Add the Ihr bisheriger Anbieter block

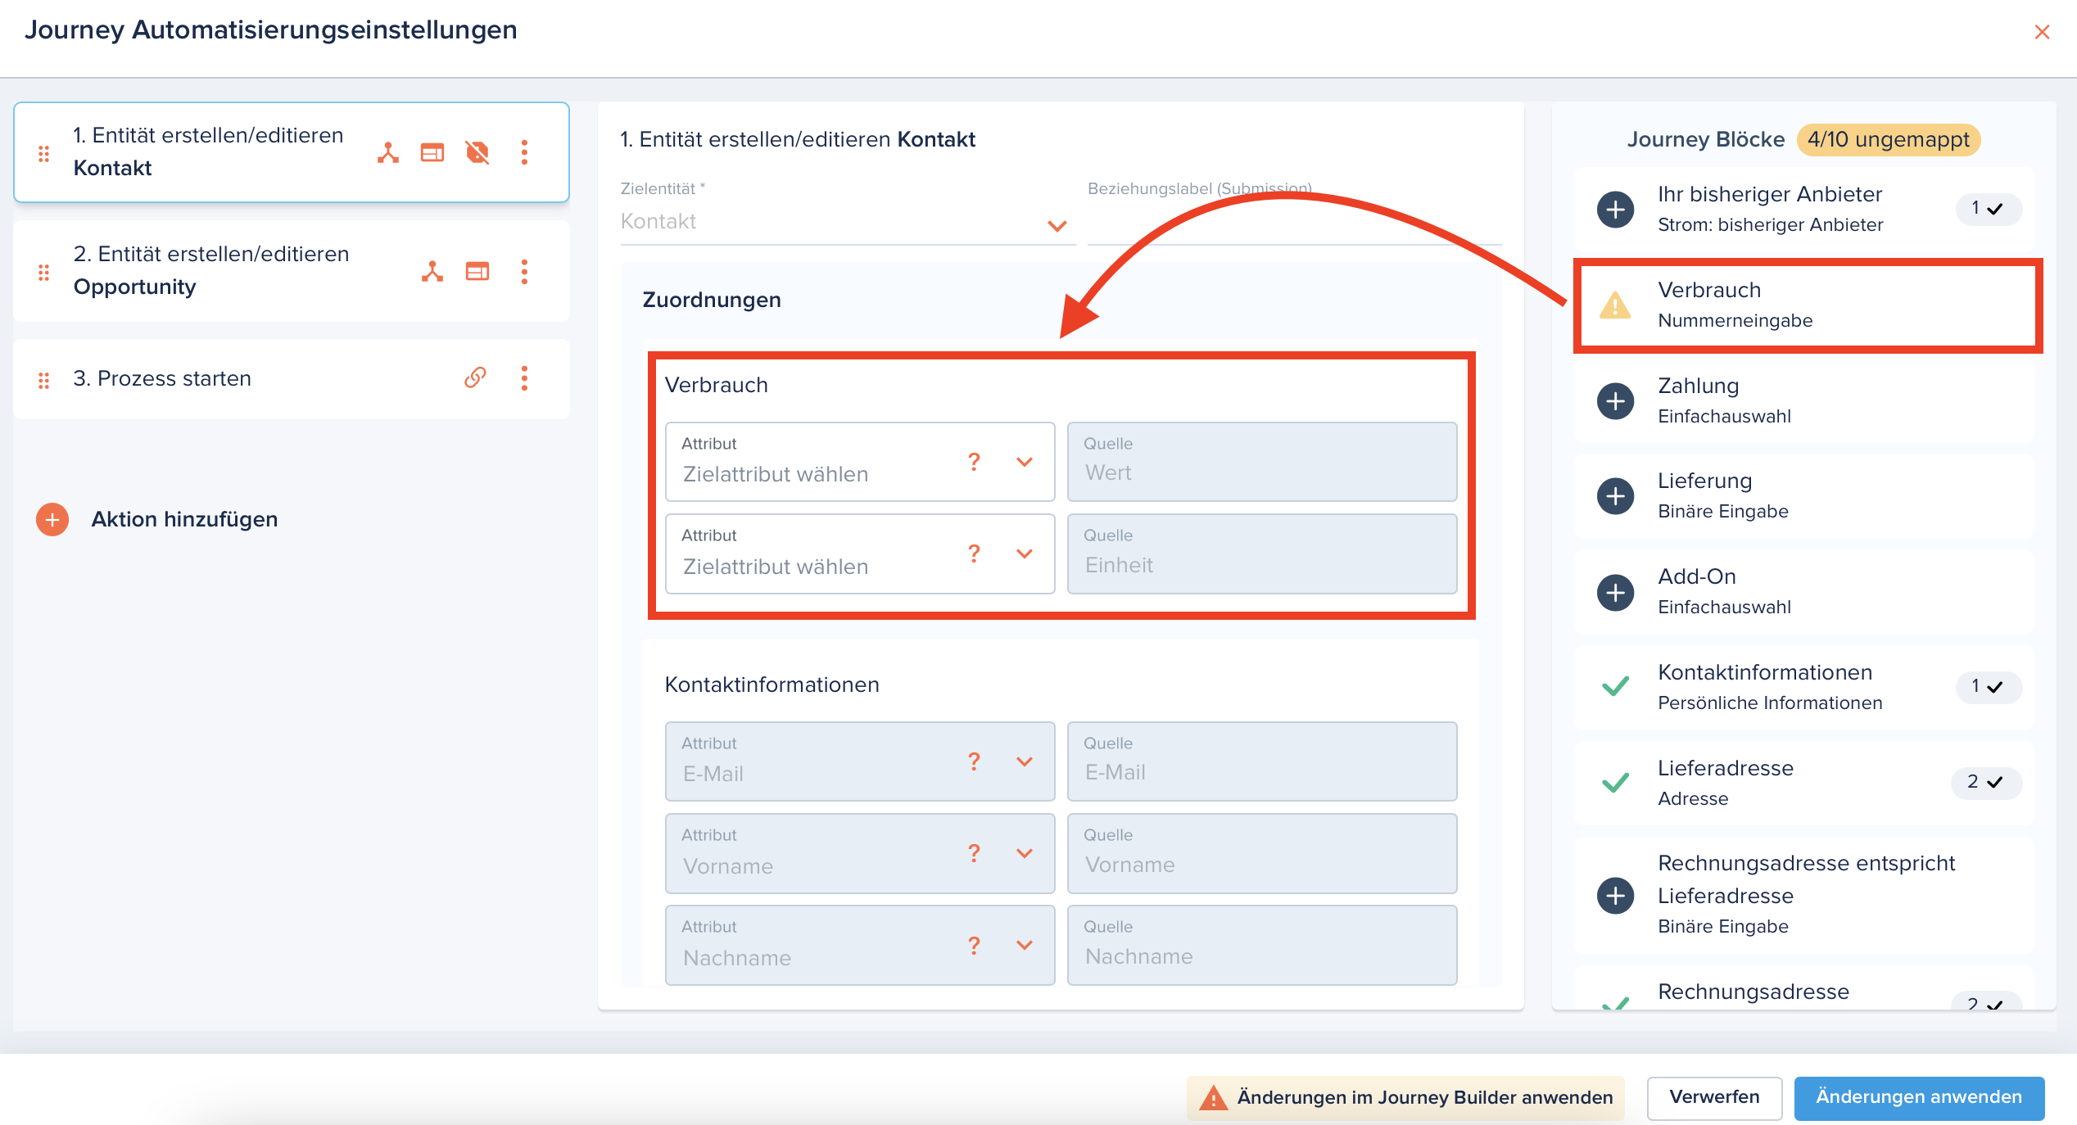click(1615, 210)
